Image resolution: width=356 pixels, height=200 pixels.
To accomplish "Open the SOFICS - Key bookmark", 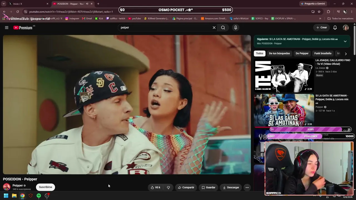I will tap(260, 19).
